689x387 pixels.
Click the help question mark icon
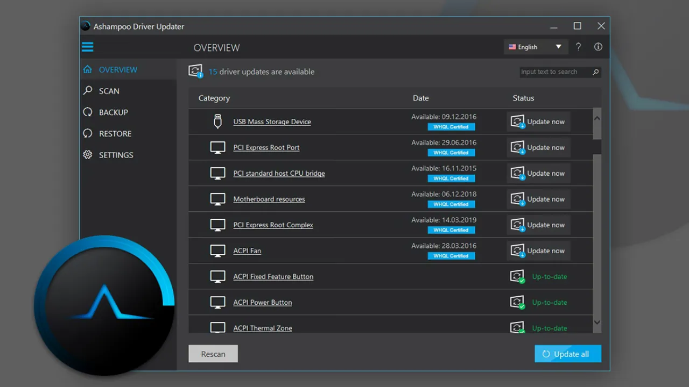click(578, 47)
